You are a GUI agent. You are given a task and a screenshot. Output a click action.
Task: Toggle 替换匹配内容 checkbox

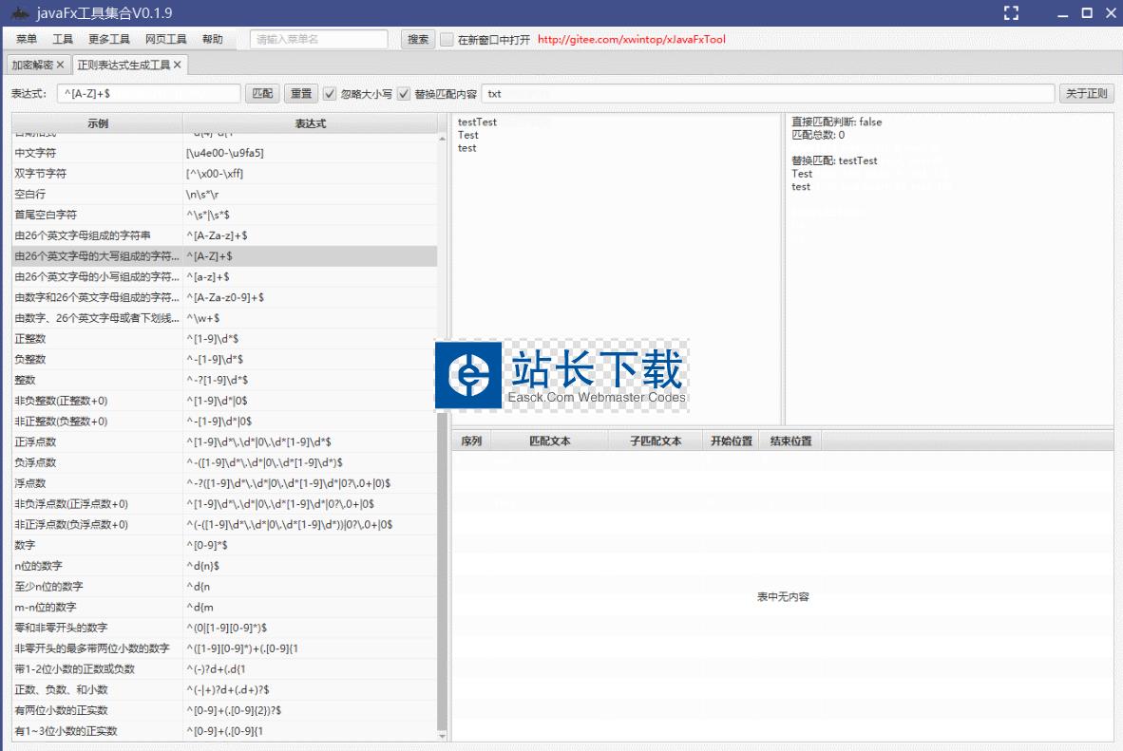point(404,94)
